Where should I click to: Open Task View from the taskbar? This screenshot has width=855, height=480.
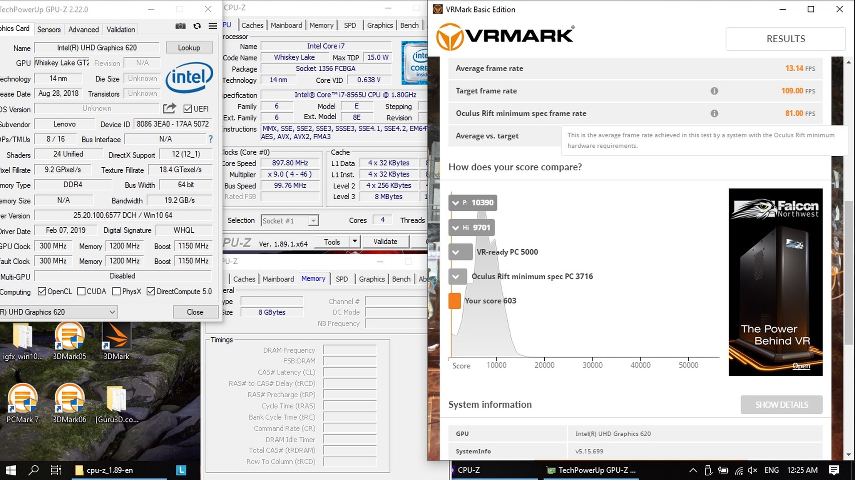pos(56,470)
